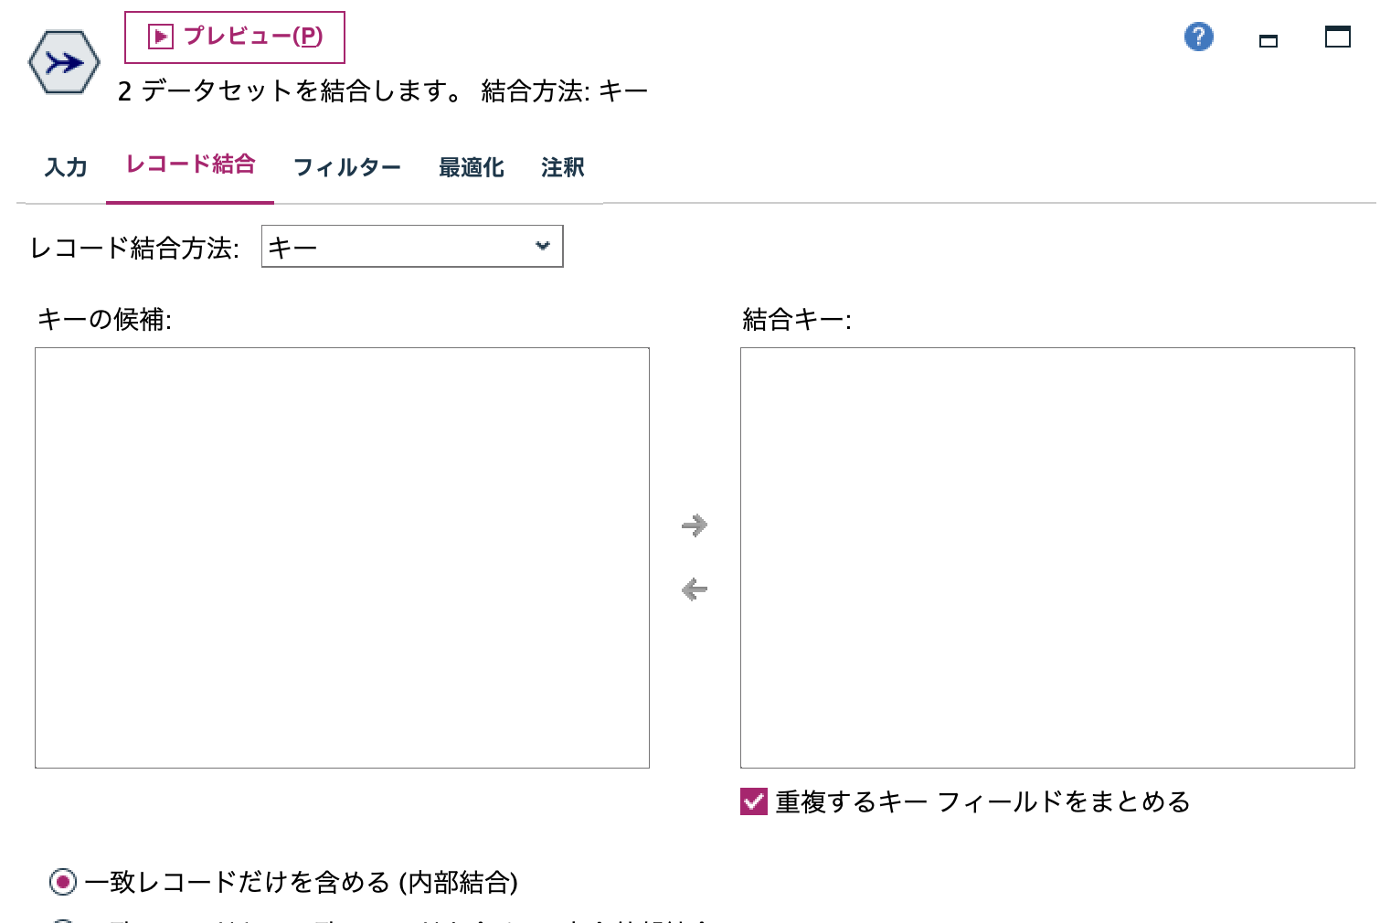Select the partially visible second join radio option
1380x923 pixels.
coord(60,918)
